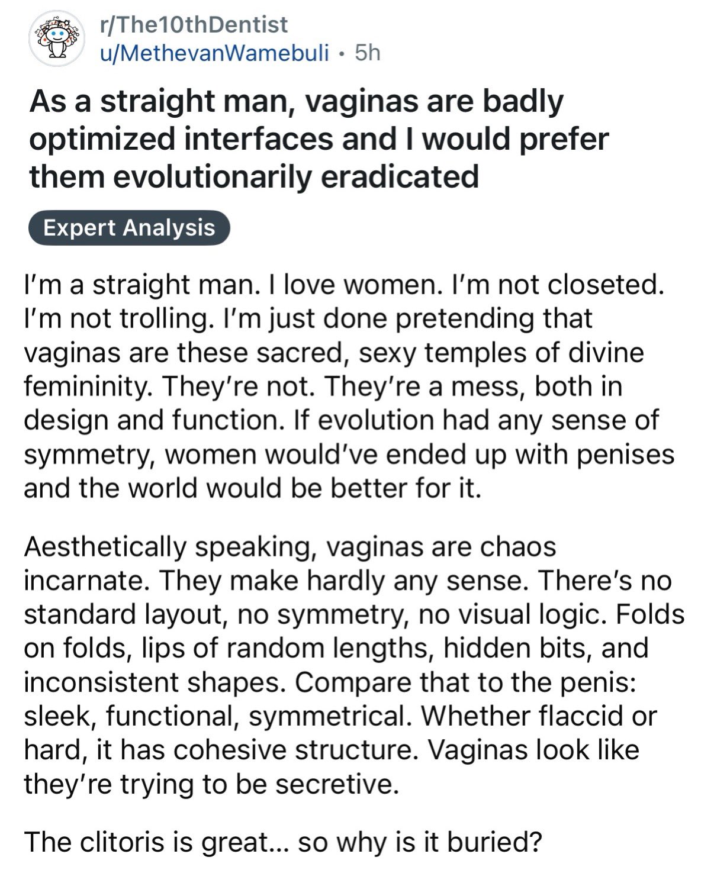Open the post title starting "As a straight man"

pyautogui.click(x=319, y=139)
